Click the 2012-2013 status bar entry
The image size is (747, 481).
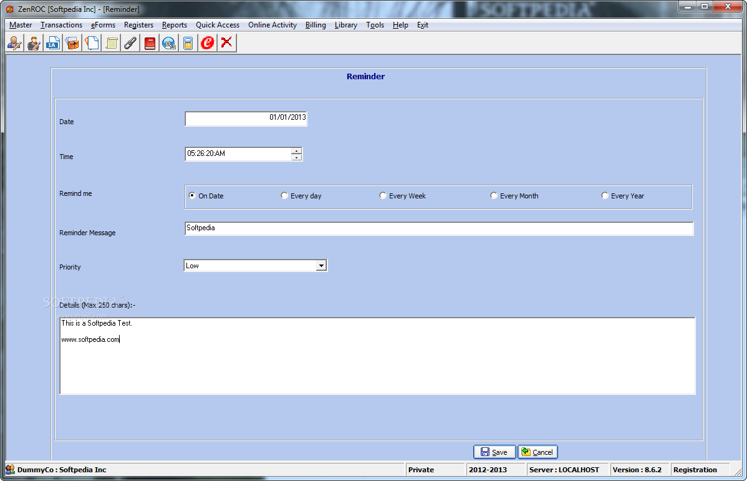[x=495, y=470]
